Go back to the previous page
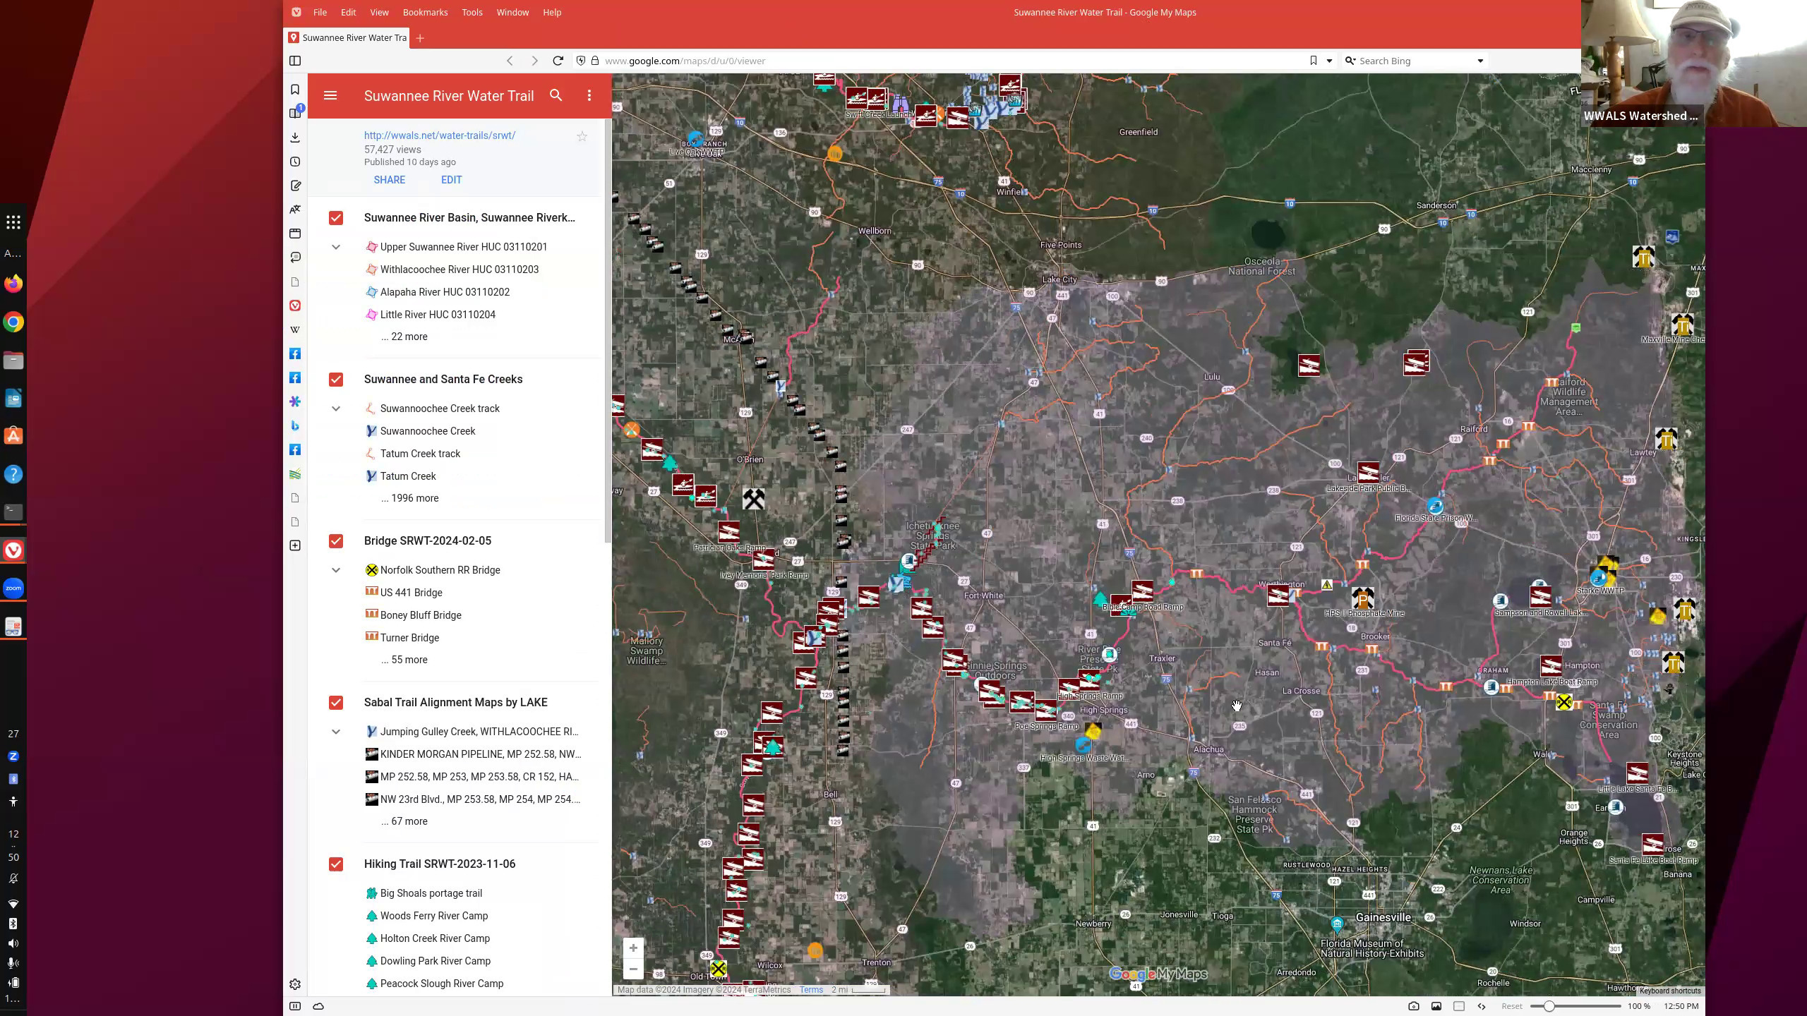 [x=510, y=61]
